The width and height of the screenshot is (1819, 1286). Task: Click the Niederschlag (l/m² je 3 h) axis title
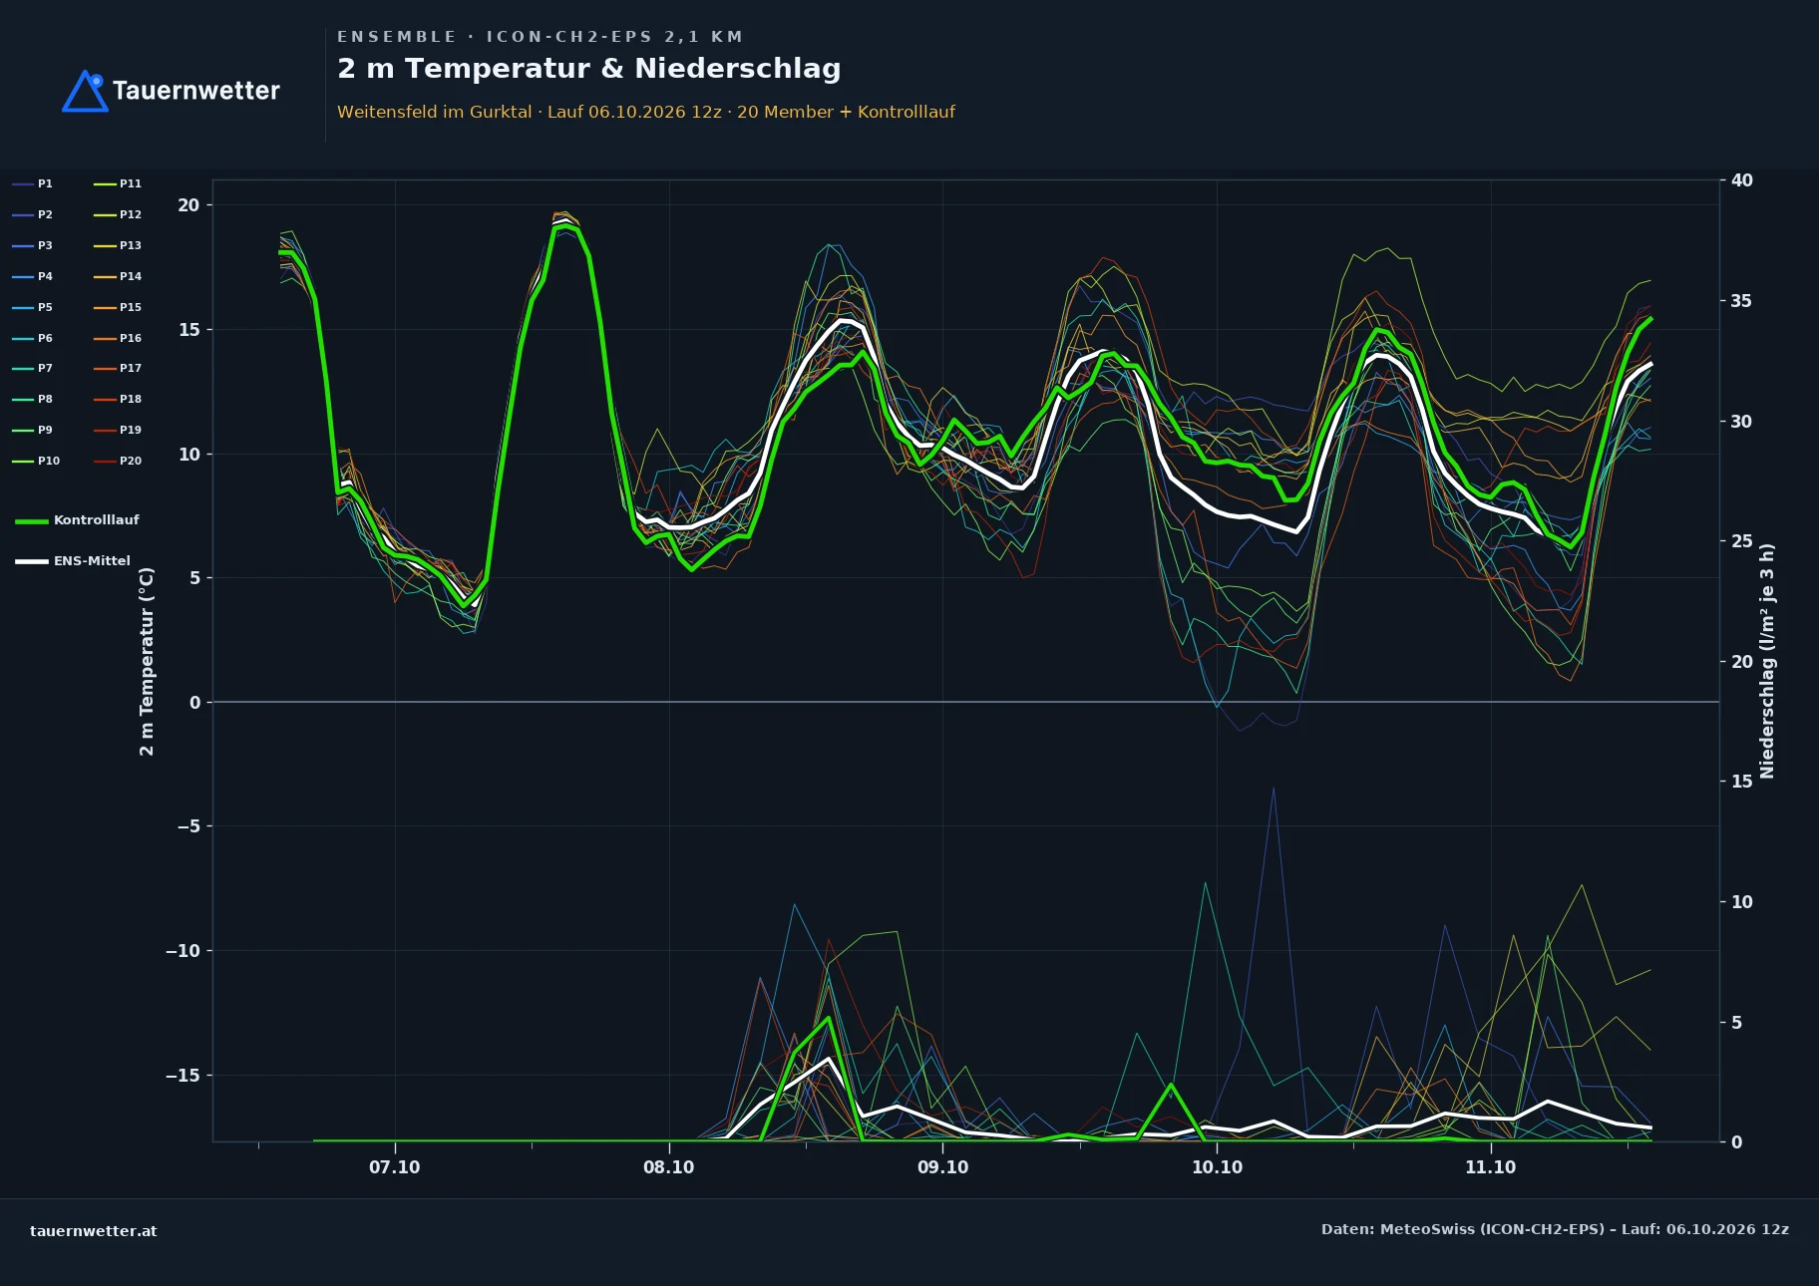(x=1767, y=661)
